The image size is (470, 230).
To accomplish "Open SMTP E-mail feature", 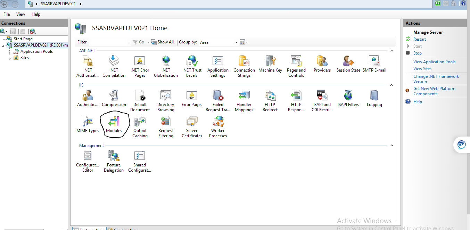I will point(374,64).
